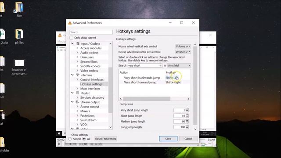Click the settings pane vertical scrollbar
The width and height of the screenshot is (281, 158).
click(x=195, y=85)
